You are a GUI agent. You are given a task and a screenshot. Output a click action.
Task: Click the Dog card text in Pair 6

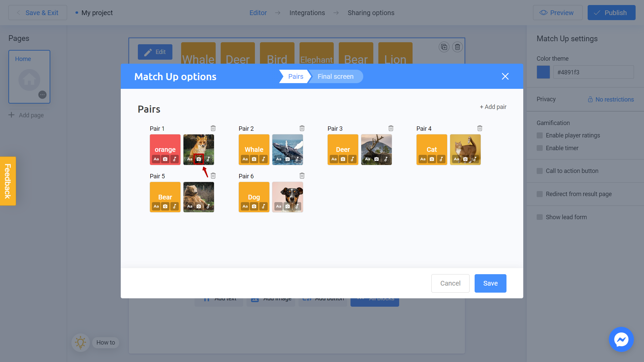(x=254, y=197)
